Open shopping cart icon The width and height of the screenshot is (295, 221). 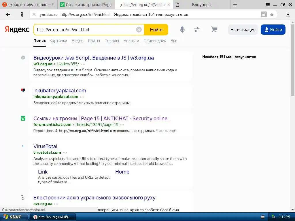coord(214,30)
